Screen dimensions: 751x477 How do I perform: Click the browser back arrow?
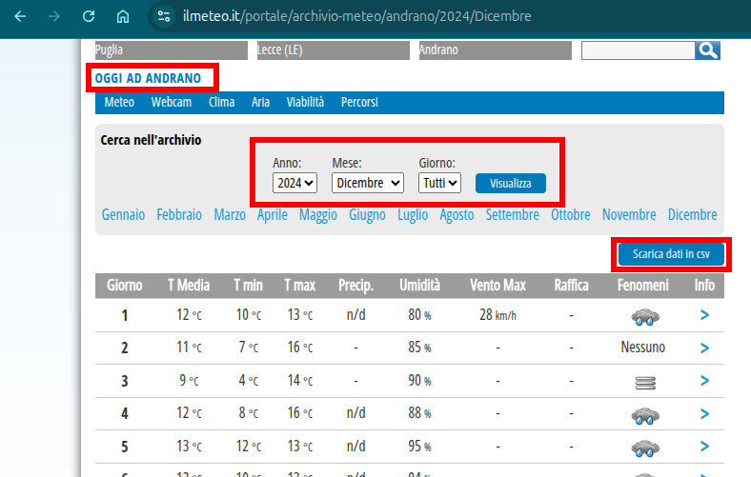[20, 16]
